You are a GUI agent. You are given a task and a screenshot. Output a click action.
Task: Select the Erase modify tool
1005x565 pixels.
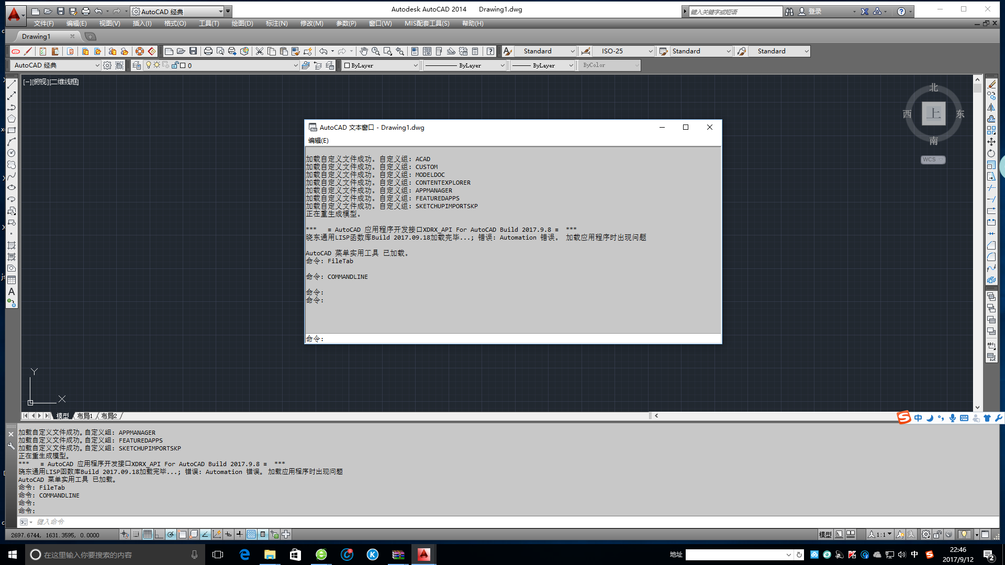tap(991, 85)
